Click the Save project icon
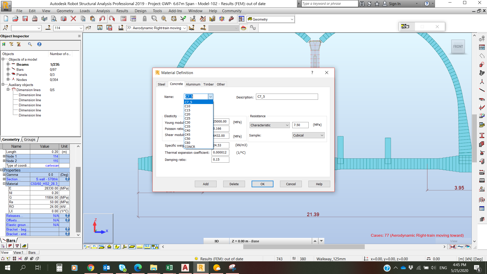Screen dimensions: 487x274 (25, 19)
